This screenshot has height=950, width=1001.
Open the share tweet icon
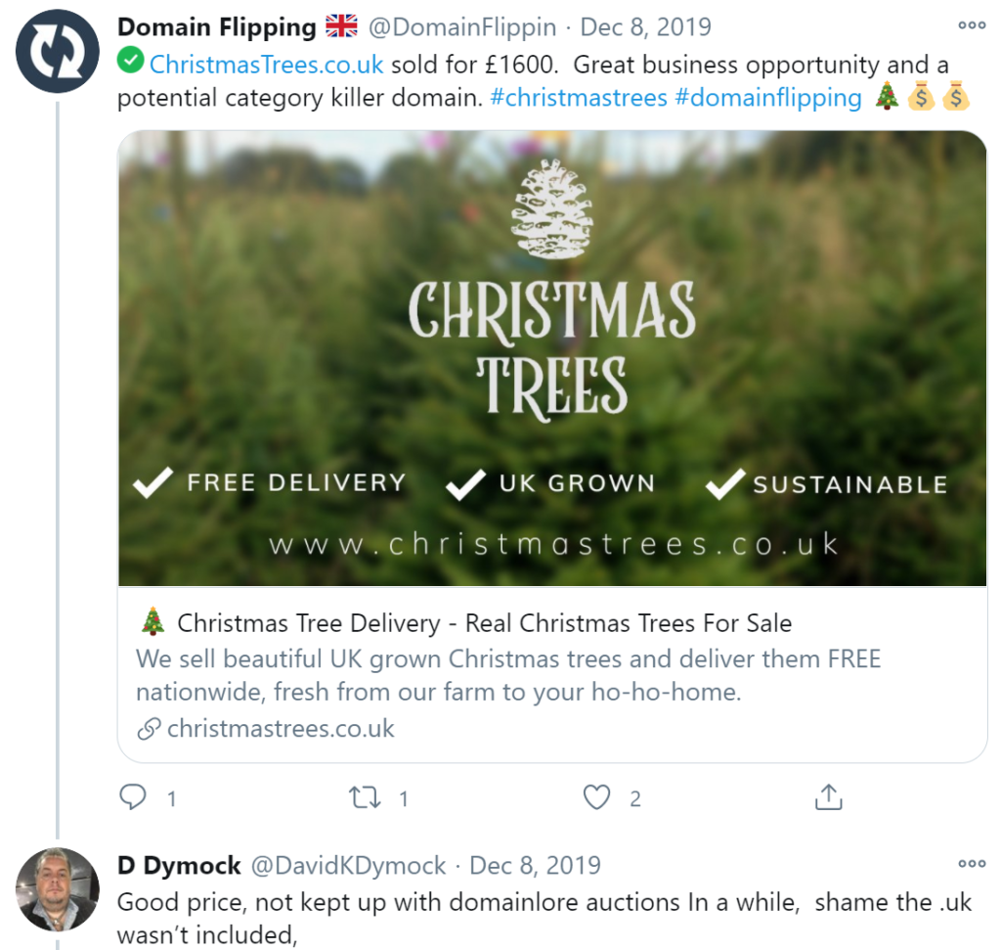click(829, 796)
